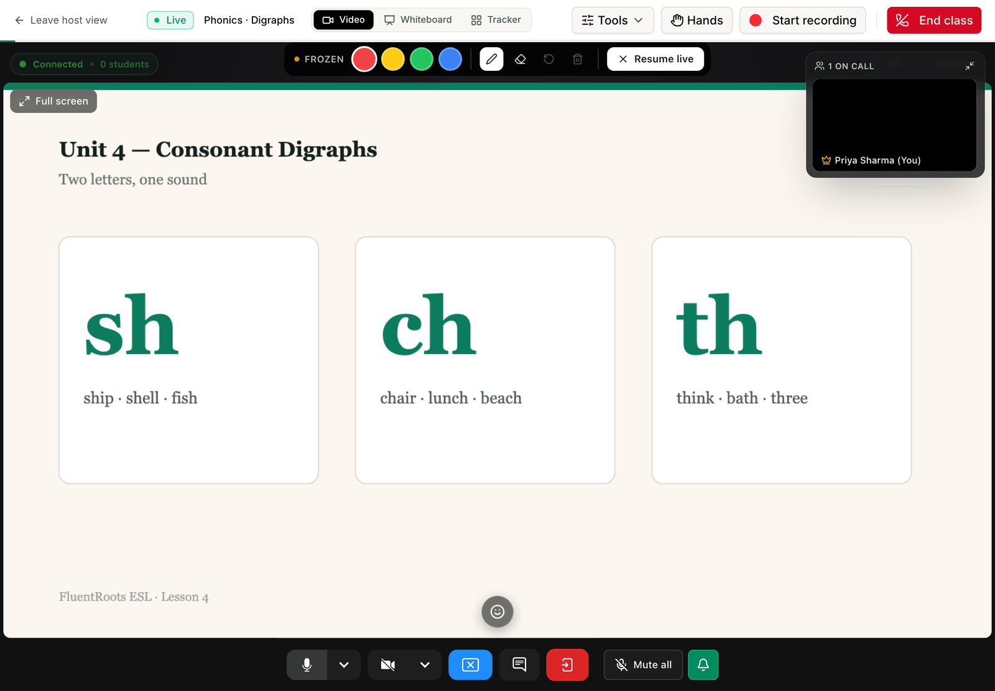The image size is (995, 691).
Task: Click the End class button
Action: tap(934, 21)
